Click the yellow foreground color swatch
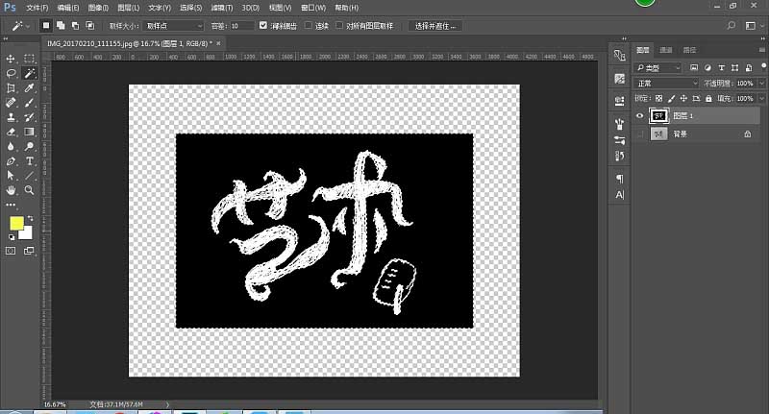Viewport: 769px width, 414px height. pyautogui.click(x=16, y=224)
